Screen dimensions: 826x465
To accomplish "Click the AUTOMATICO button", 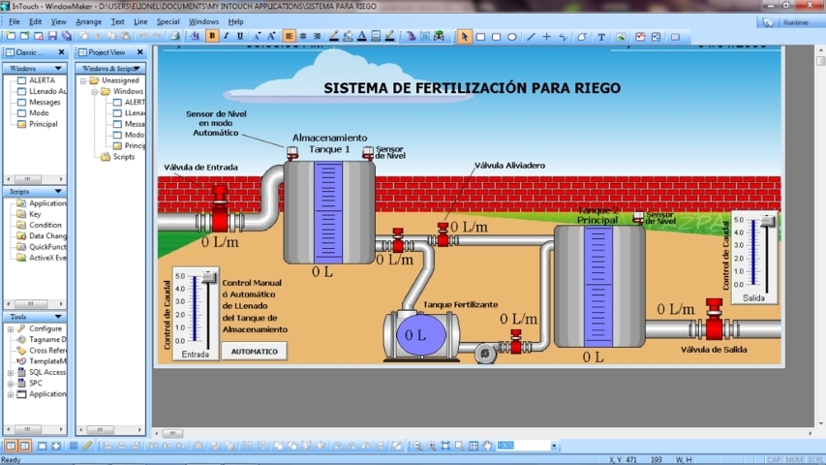I will click(x=255, y=351).
